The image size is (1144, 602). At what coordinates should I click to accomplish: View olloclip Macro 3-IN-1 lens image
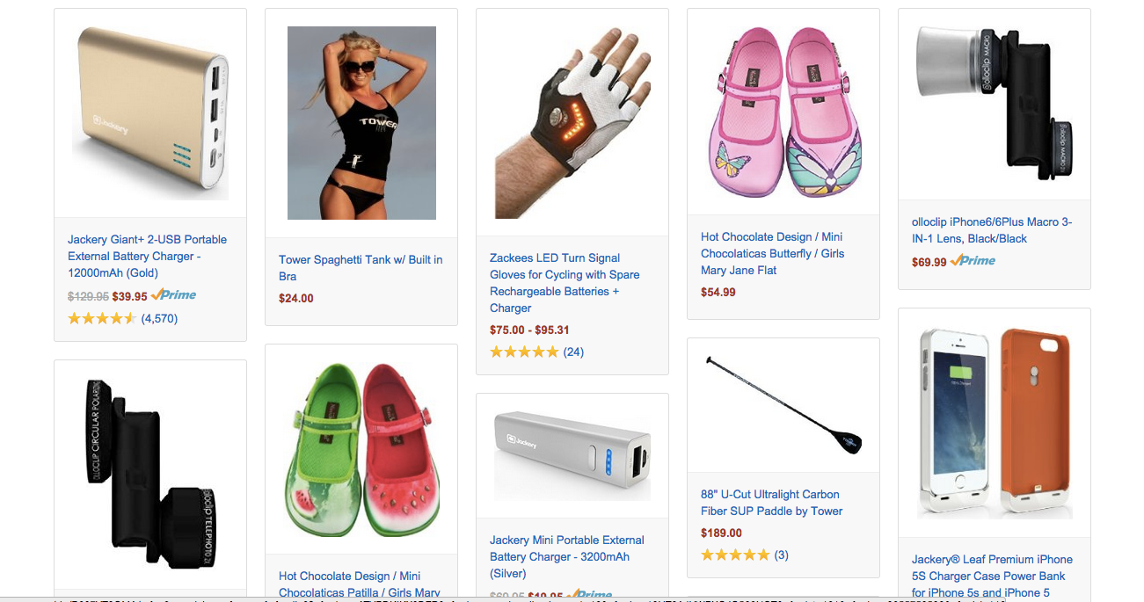click(995, 105)
